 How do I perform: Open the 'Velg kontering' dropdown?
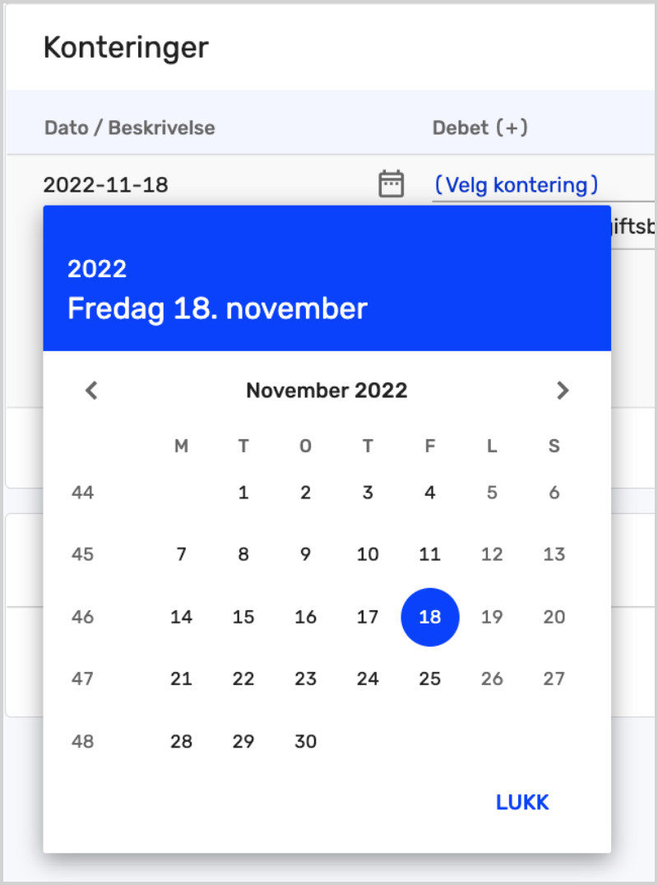coord(516,184)
